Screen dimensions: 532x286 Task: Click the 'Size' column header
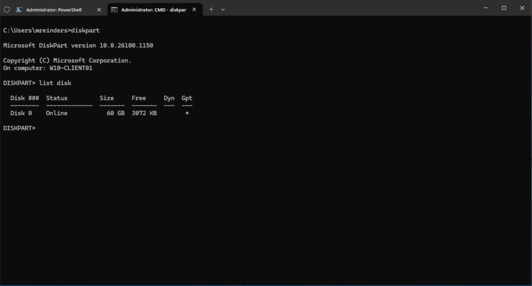coord(107,98)
